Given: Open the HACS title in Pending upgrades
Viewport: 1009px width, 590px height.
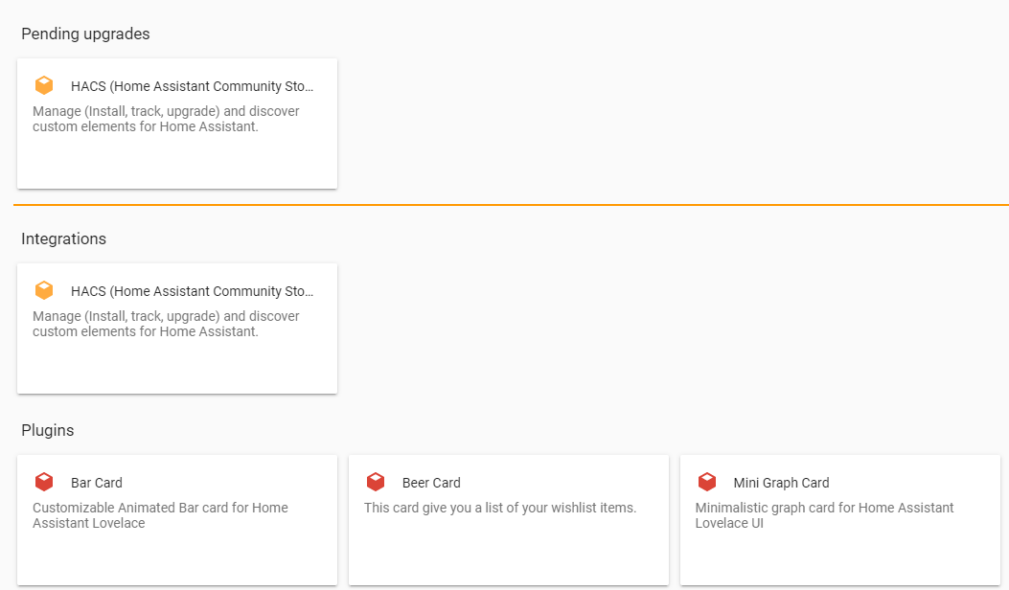Looking at the screenshot, I should (x=192, y=86).
